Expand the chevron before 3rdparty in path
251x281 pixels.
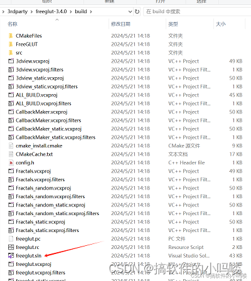3,12
